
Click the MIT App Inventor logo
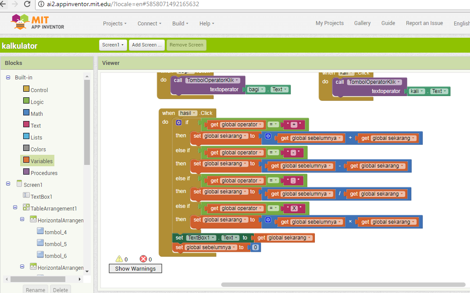pyautogui.click(x=37, y=22)
